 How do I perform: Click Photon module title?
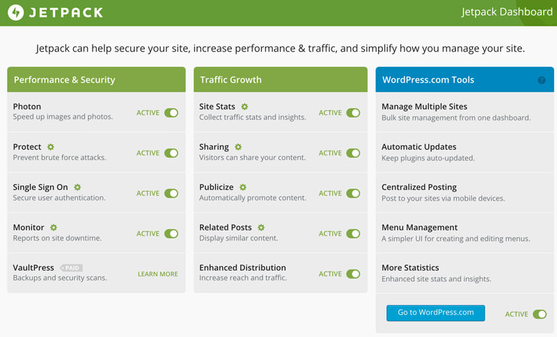[x=27, y=106]
